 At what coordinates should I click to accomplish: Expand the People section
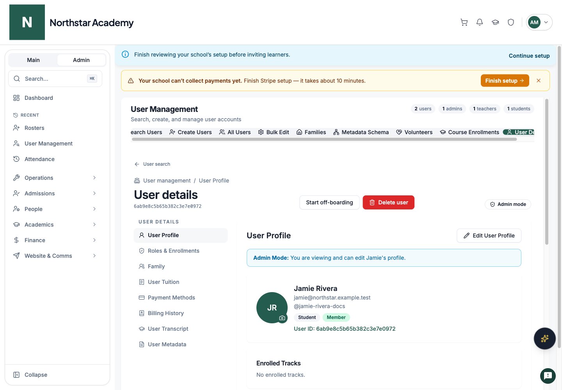[x=55, y=209]
